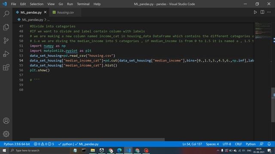Open the Windows Start menu
The height and width of the screenshot is (154, 275).
[x=4, y=150]
